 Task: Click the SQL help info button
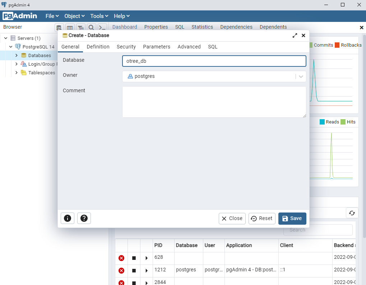68,218
